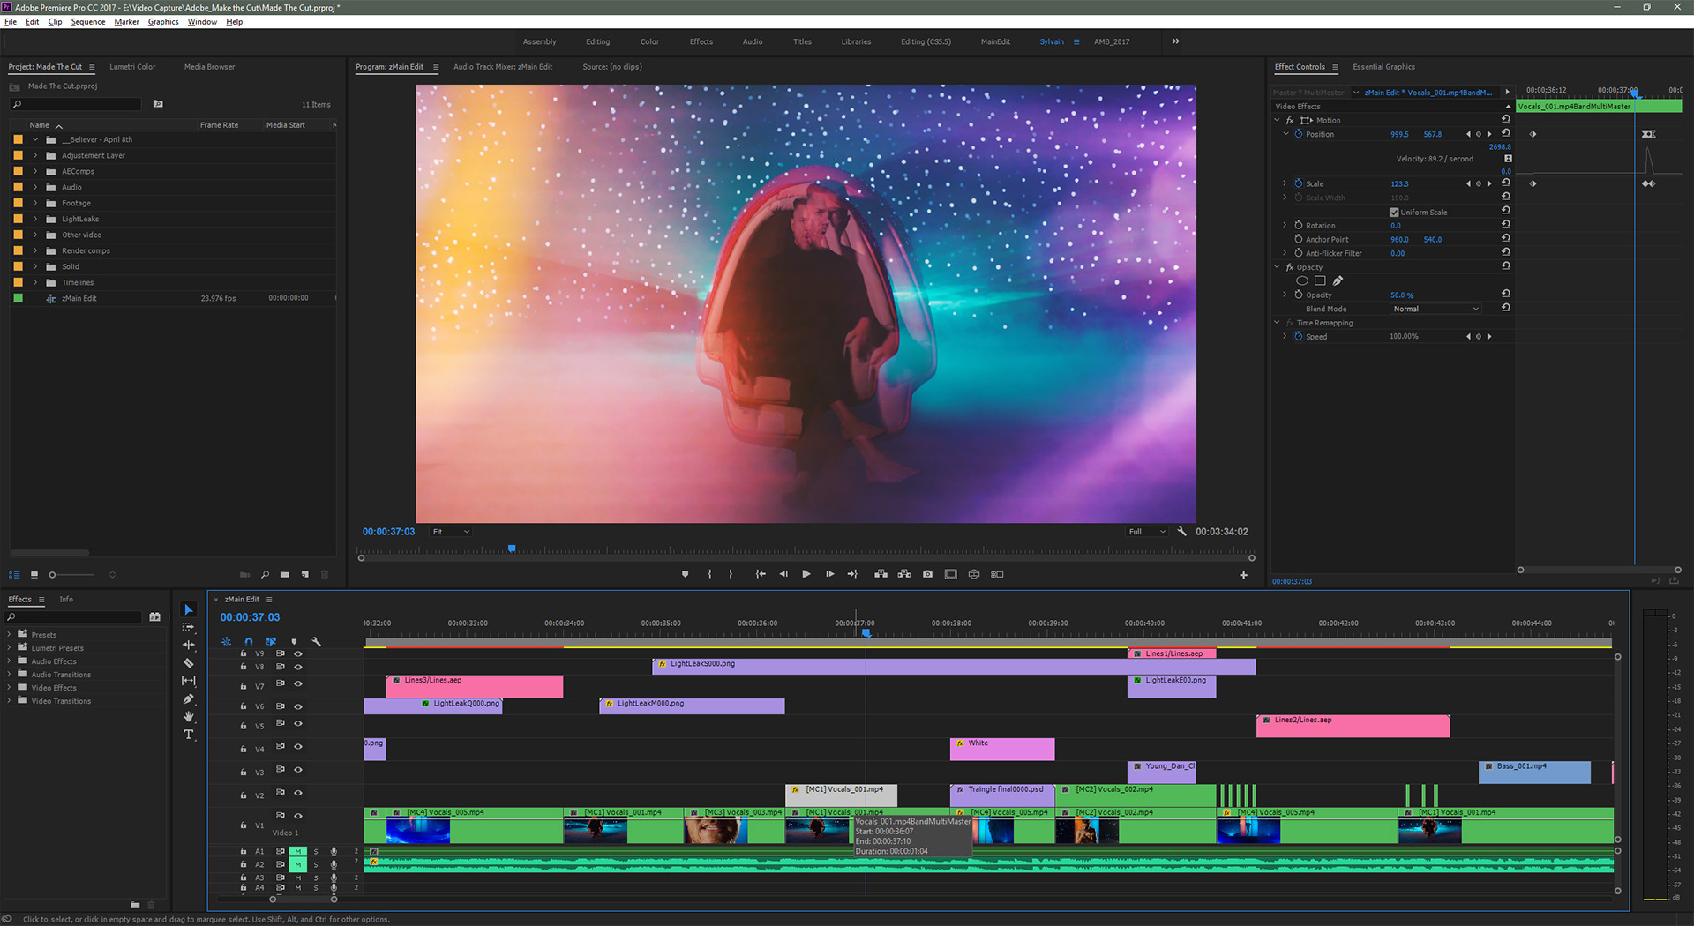
Task: Switch to the Color workspace
Action: click(649, 41)
